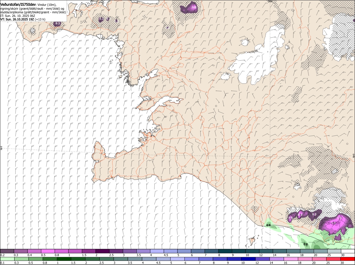
Task: Click the 'Veðurstofan/IS750dev' title text
Action: click(x=18, y=5)
